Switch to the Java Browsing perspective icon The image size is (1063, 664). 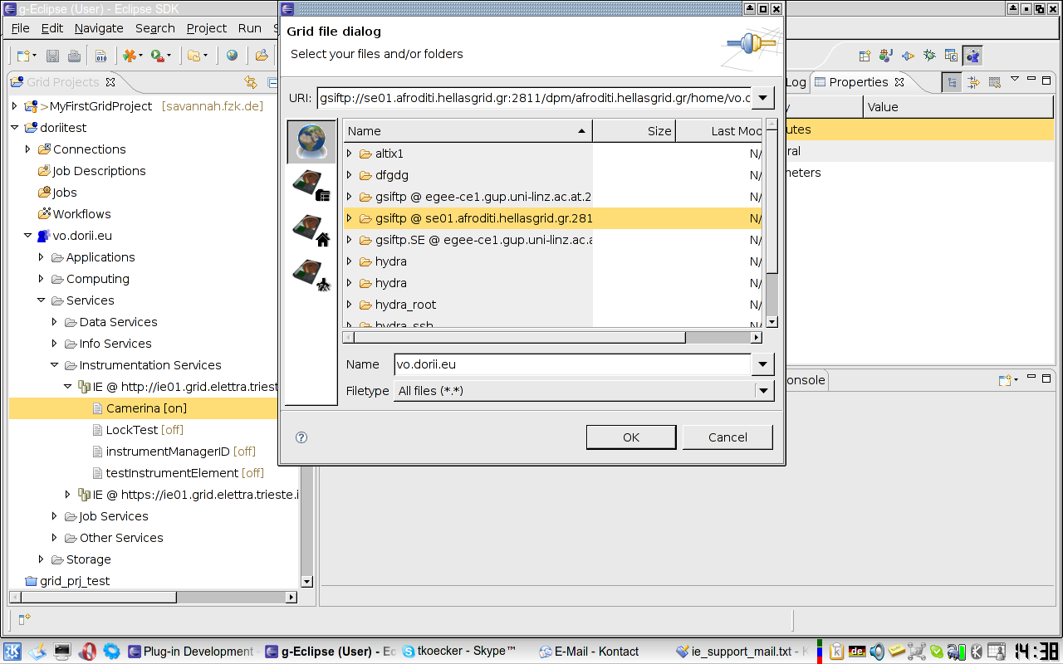[x=886, y=56]
